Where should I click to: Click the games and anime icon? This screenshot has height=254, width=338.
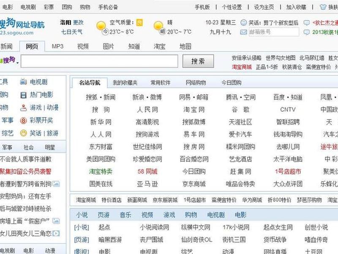(x=23, y=108)
